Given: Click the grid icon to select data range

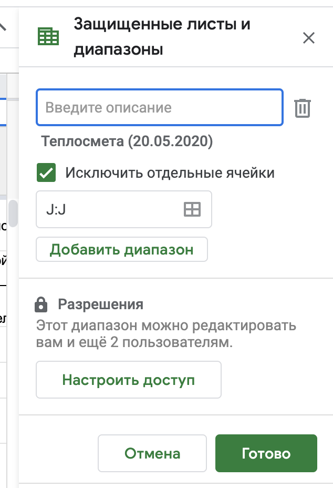Looking at the screenshot, I should (x=192, y=209).
